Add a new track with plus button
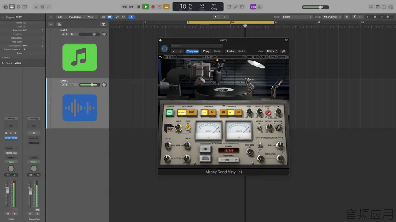The image size is (396, 222). (x=51, y=24)
